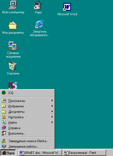Expand the arrow next to Избранное
Image resolution: width=113 pixels, height=156 pixels.
point(52,106)
